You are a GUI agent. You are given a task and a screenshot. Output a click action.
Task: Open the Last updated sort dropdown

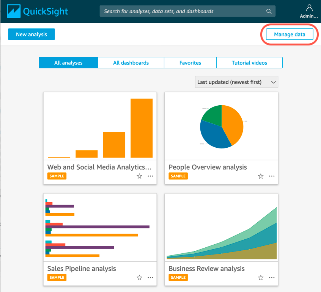[x=236, y=82]
